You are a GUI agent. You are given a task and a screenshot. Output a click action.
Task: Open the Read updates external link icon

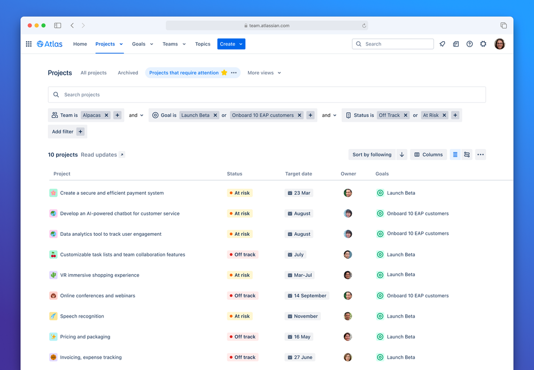click(122, 155)
